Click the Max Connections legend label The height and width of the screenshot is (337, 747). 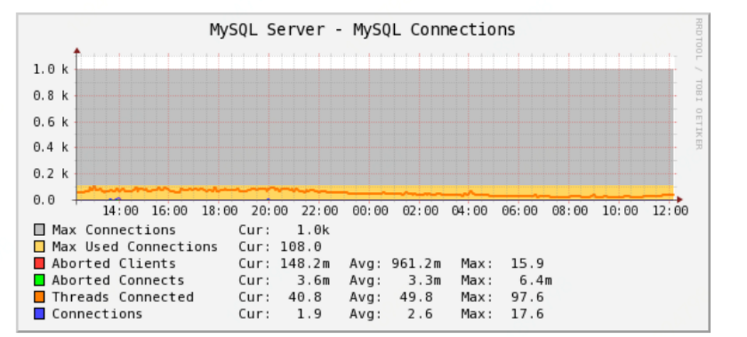[x=114, y=230]
